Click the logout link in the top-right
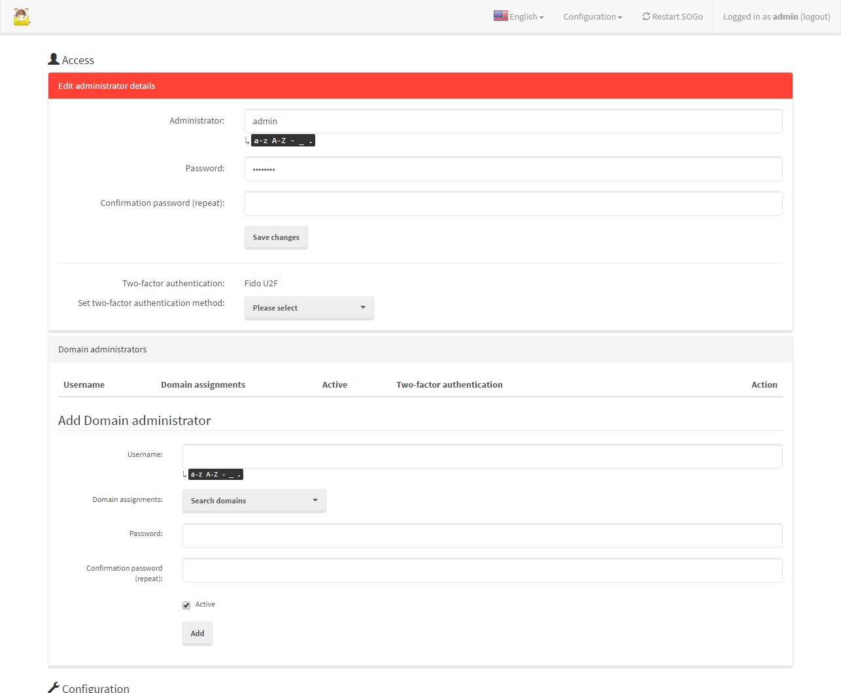This screenshot has height=693, width=841. pyautogui.click(x=815, y=16)
